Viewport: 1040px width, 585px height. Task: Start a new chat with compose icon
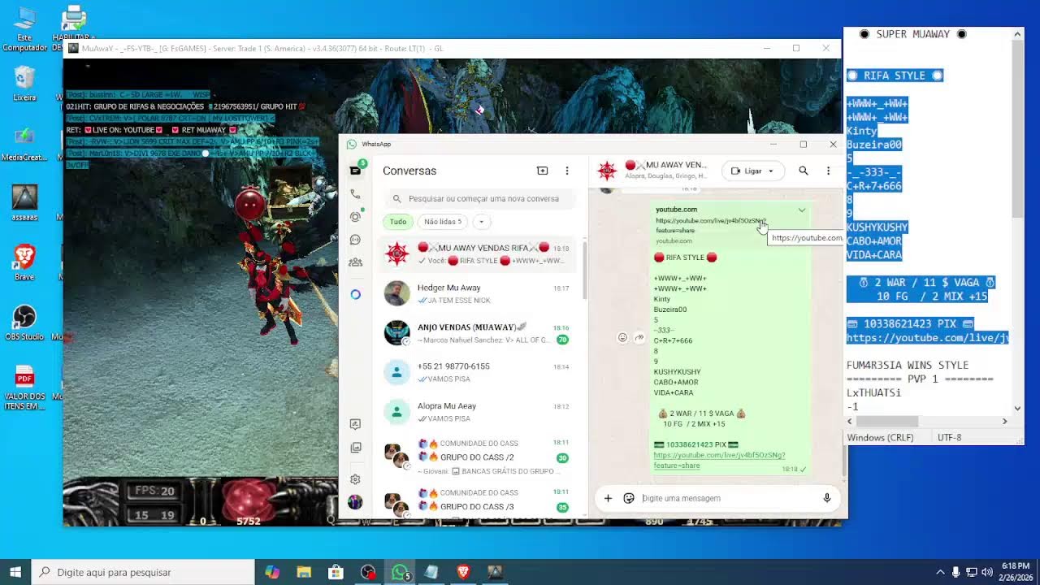coord(542,171)
